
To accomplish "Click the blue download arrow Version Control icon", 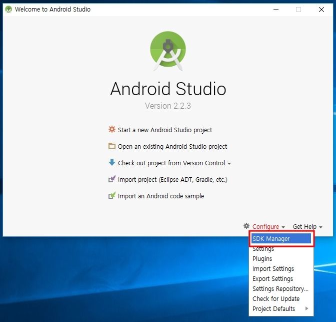I will coord(111,162).
